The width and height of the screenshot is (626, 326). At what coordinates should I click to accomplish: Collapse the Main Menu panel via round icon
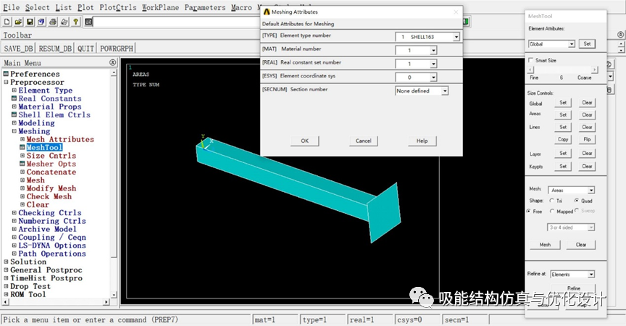tap(112, 62)
